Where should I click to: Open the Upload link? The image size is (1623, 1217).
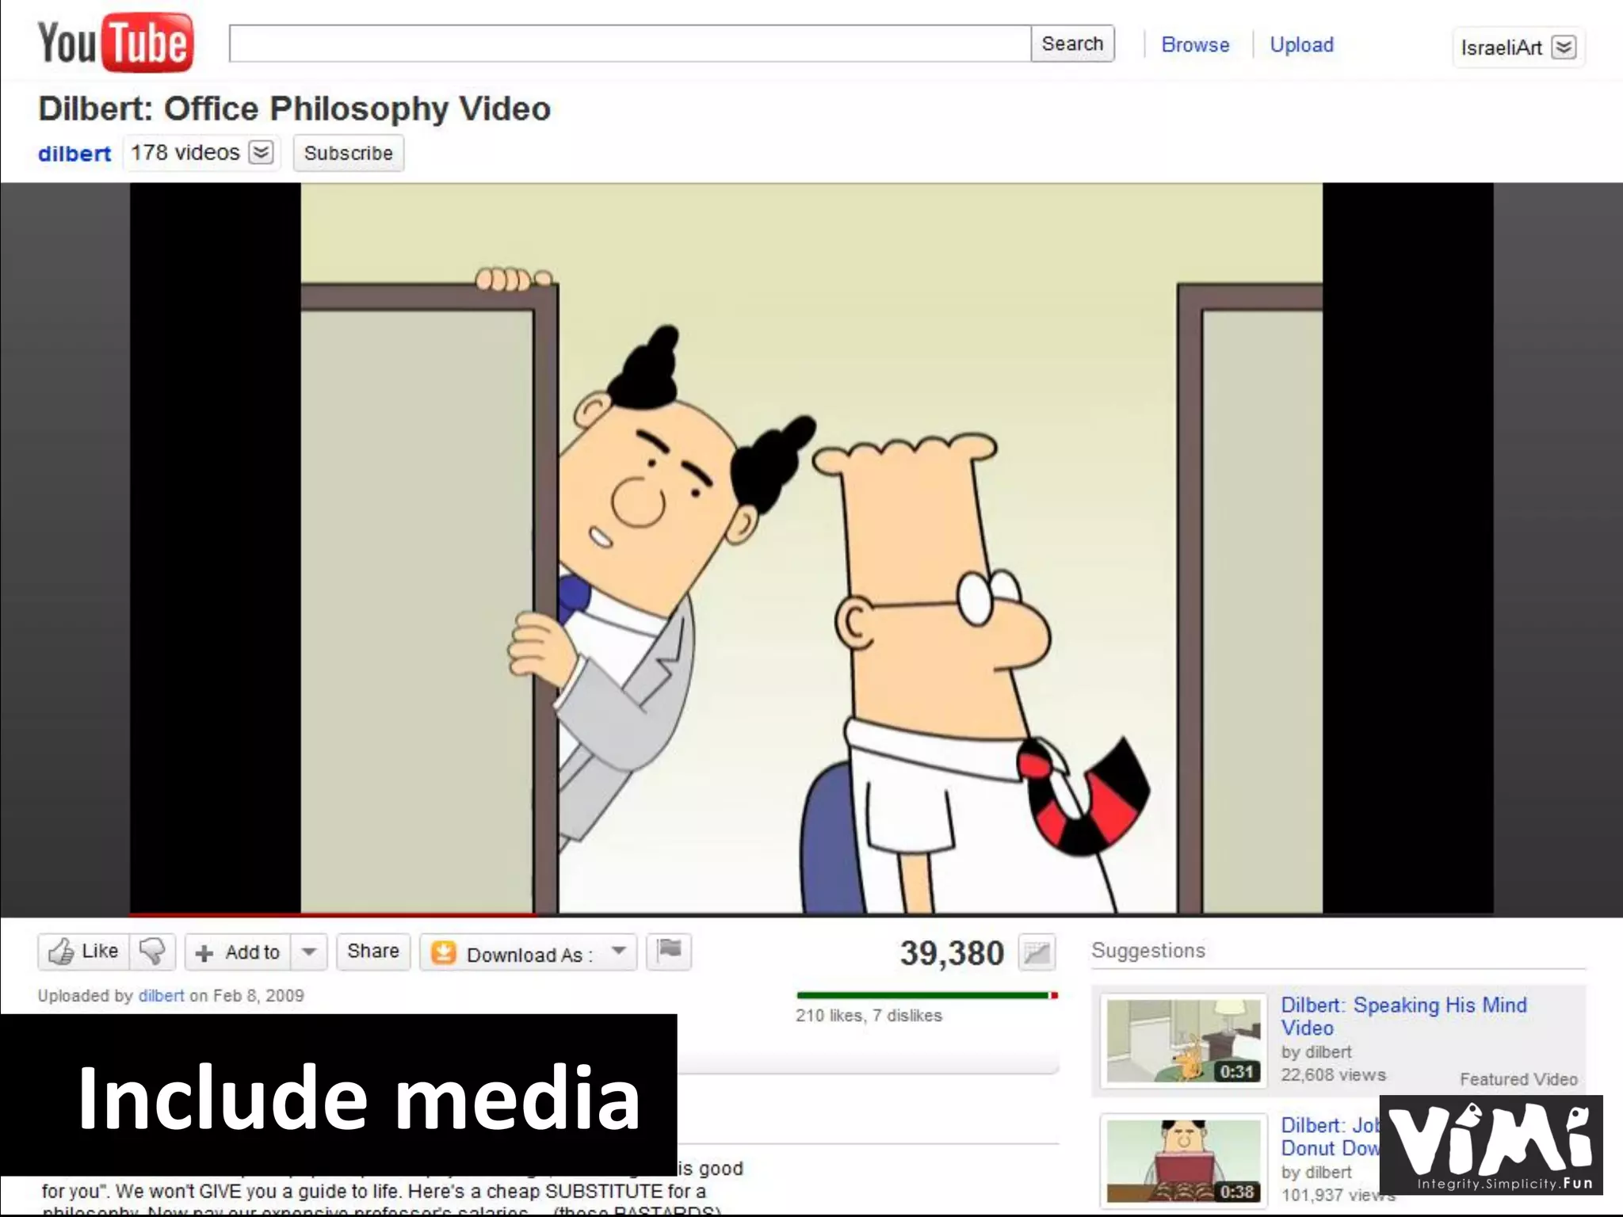pos(1301,44)
